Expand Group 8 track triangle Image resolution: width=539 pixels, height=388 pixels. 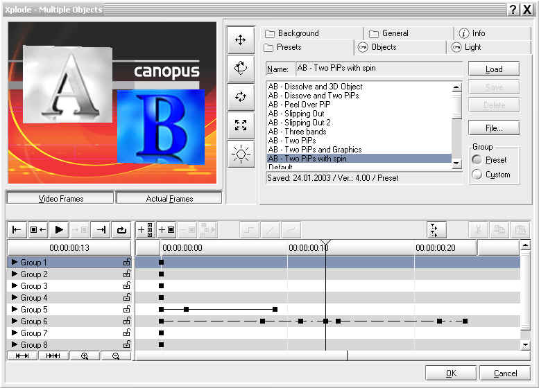pos(15,344)
